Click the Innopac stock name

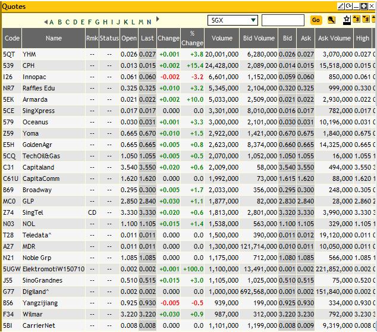pyautogui.click(x=34, y=77)
